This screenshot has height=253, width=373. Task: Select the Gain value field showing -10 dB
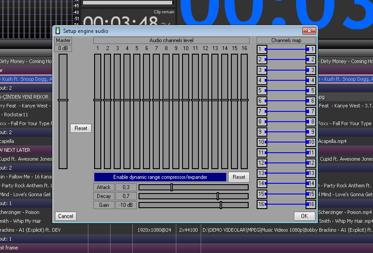pos(126,205)
